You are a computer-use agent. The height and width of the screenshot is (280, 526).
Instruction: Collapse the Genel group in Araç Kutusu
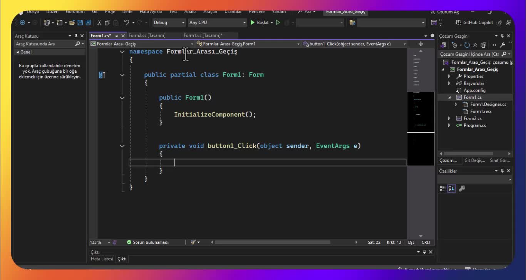click(17, 52)
